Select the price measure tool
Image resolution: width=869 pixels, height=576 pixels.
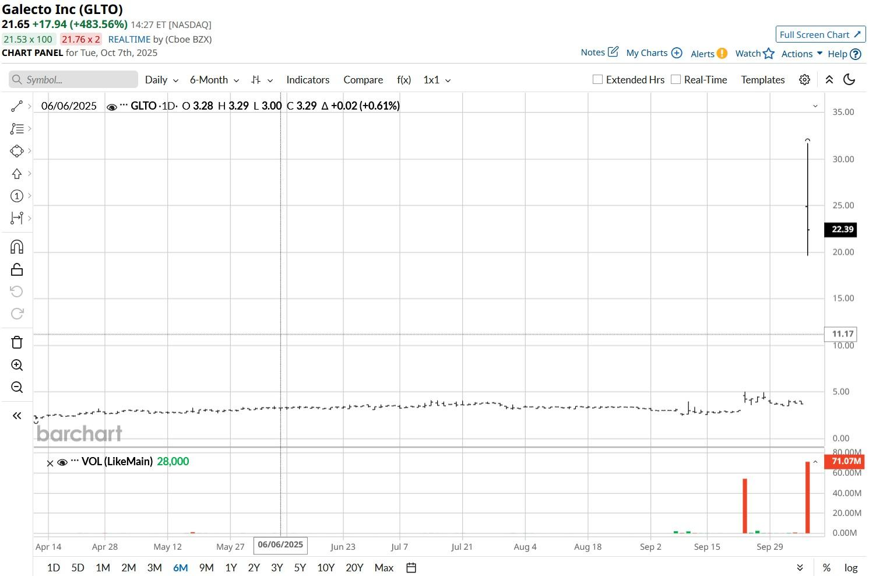tap(16, 218)
